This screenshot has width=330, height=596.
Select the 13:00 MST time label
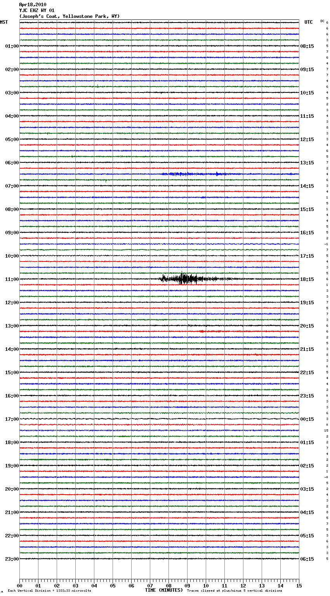(x=12, y=326)
